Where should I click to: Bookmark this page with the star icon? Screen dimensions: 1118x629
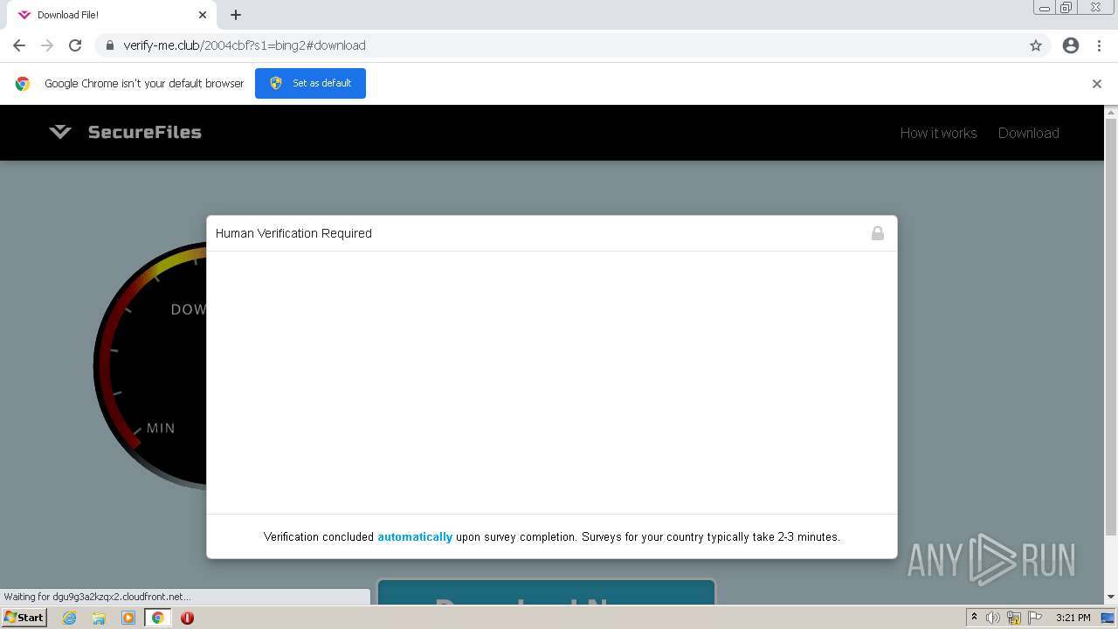[x=1036, y=45]
